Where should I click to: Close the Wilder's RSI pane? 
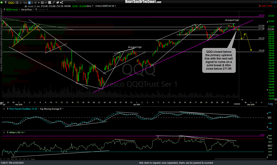[4, 132]
